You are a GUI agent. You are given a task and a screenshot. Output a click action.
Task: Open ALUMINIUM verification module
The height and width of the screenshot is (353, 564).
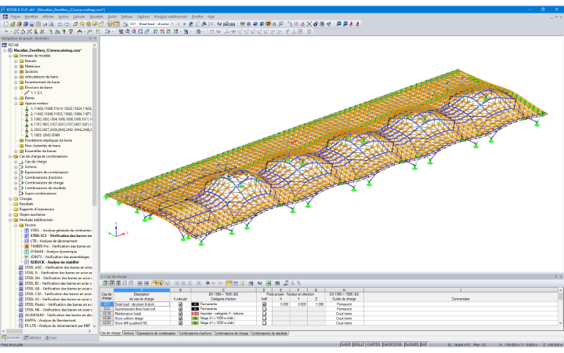click(x=55, y=315)
